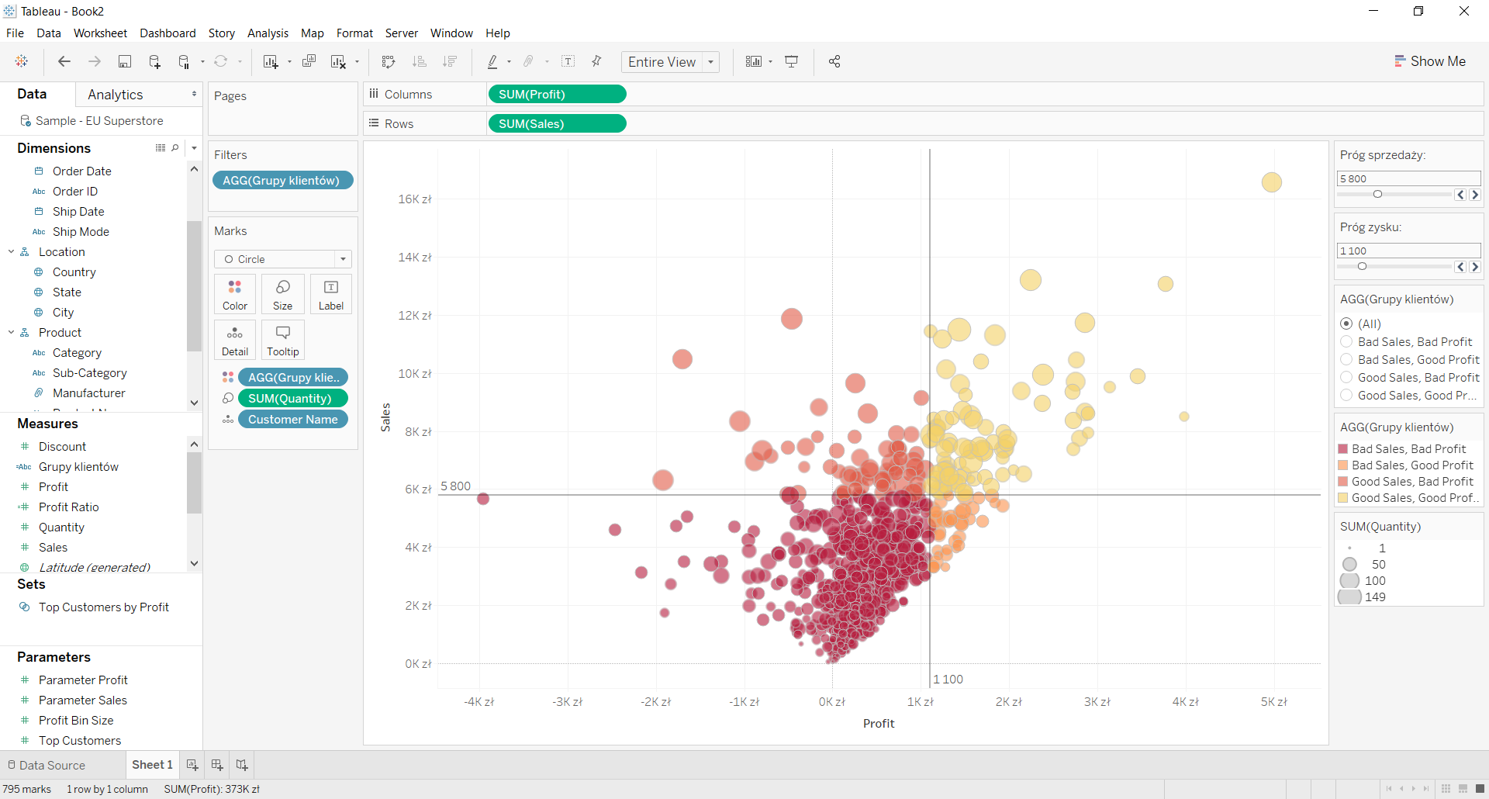Screen dimensions: 1489x799
Task: Click the Próg sprzedaży slider handle
Action: pos(1377,195)
